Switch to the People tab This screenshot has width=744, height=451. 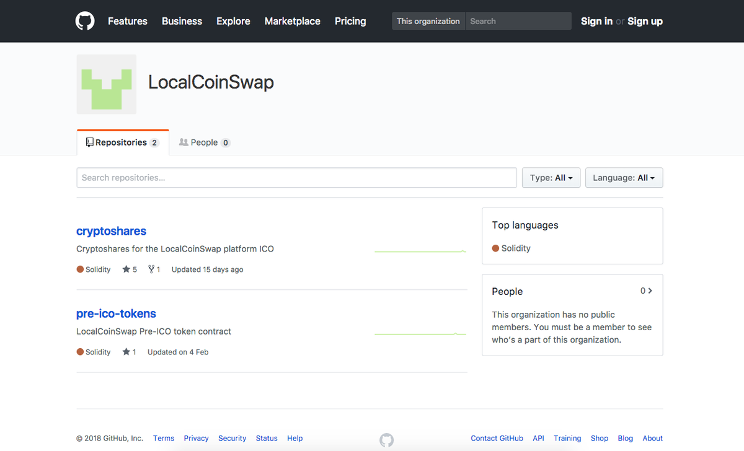click(x=204, y=142)
